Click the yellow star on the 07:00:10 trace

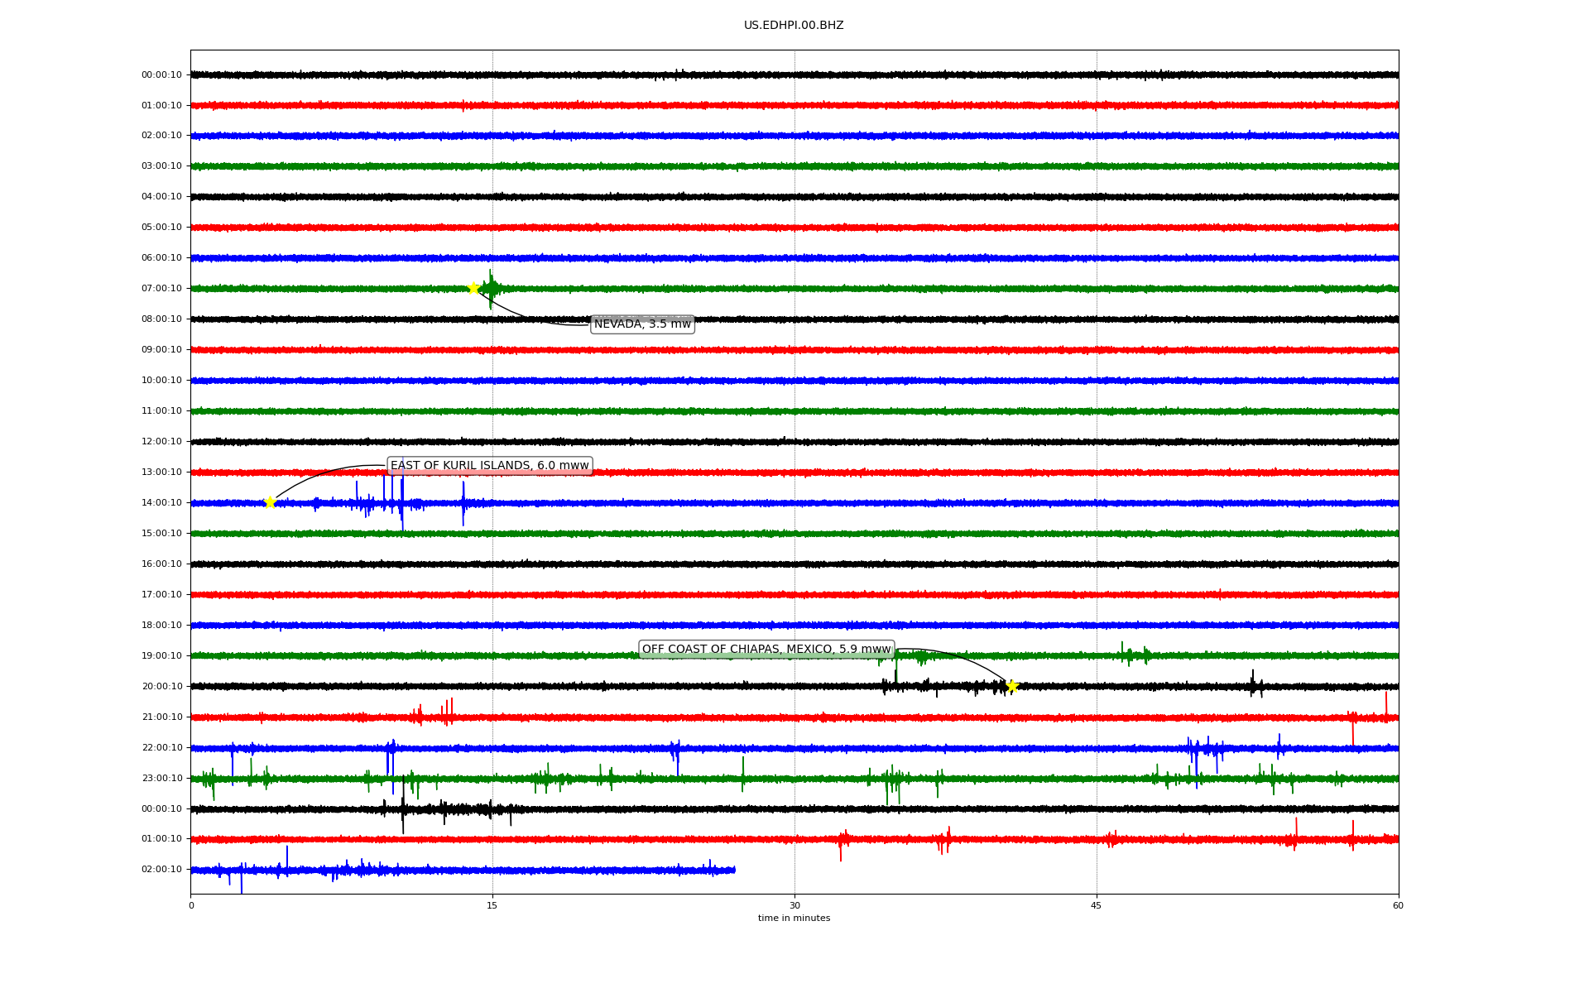tap(473, 288)
